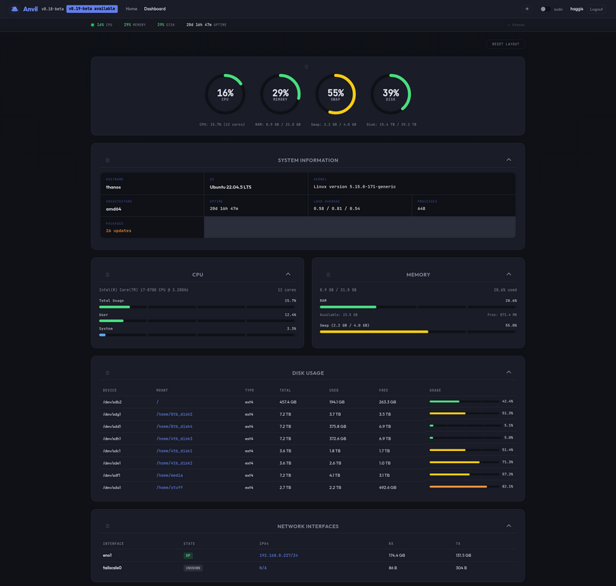Screen dimensions: 616x586
Task: Click the Reset Layout button
Action: (x=505, y=44)
